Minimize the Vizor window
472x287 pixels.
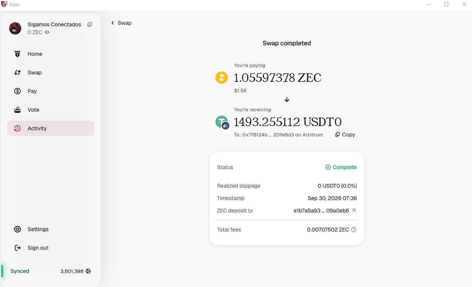(429, 4)
